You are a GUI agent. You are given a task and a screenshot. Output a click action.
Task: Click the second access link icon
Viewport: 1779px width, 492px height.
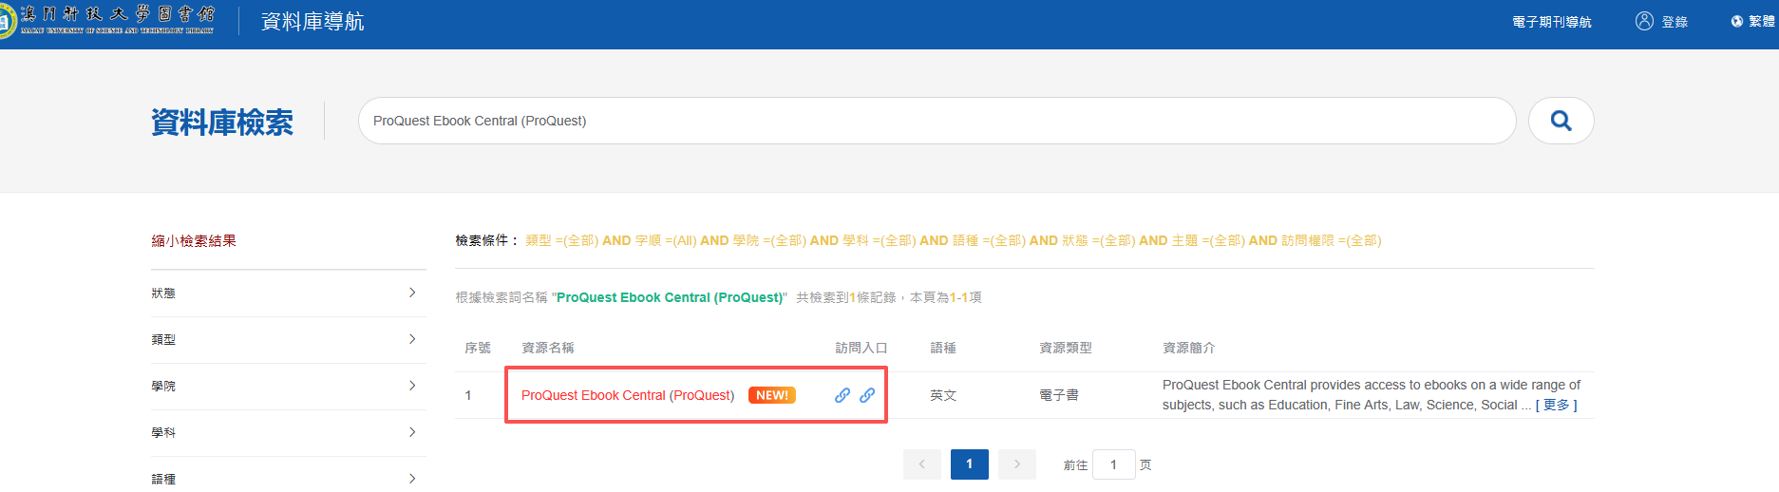[867, 395]
